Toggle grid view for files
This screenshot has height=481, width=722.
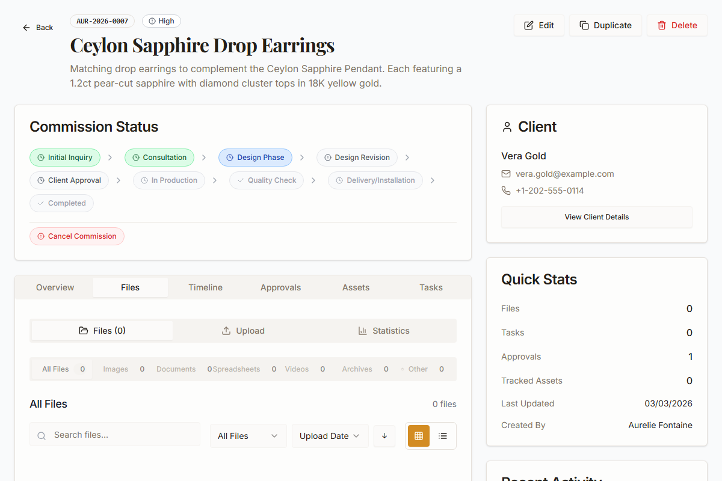[x=419, y=435]
